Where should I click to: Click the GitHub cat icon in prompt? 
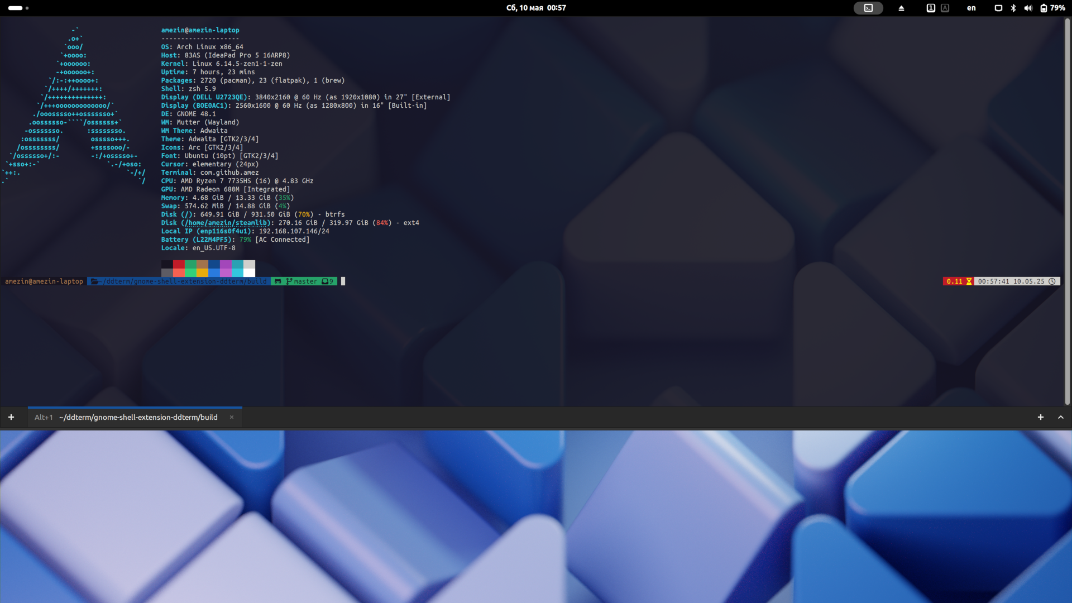point(278,281)
